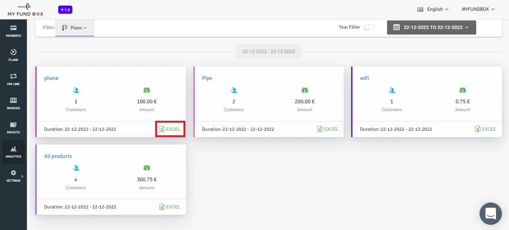Export the wifi plan to Excel

486,129
